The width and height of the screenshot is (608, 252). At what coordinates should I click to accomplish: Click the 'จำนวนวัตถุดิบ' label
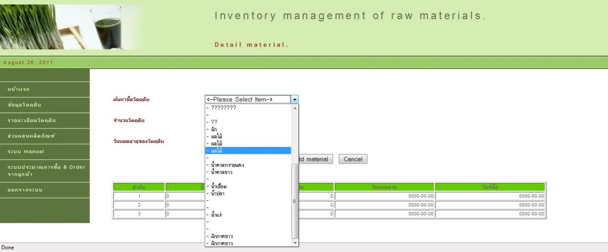(x=129, y=120)
